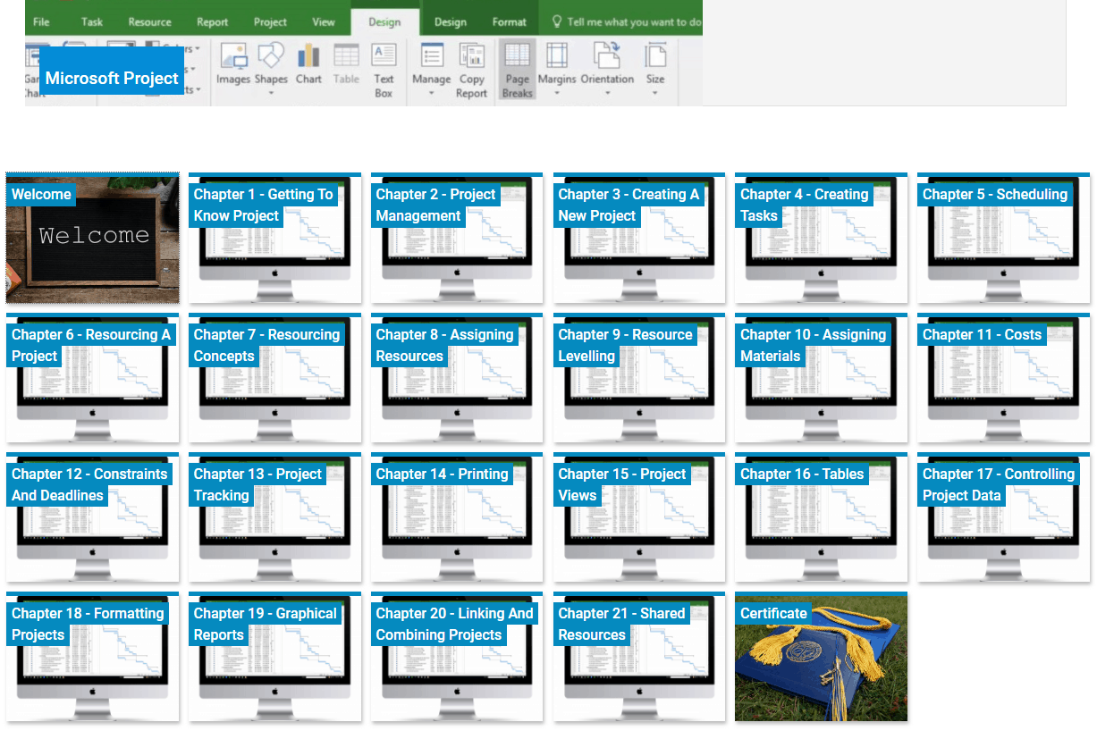Open the page Size dropdown
1097x739 pixels.
(x=655, y=70)
